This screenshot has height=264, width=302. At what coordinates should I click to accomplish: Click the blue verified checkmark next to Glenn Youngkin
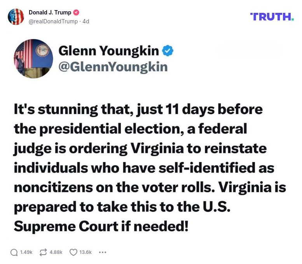click(168, 51)
